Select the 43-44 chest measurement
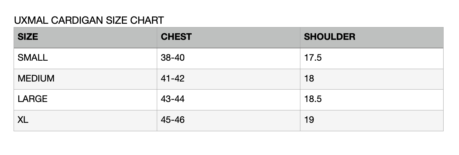This screenshot has height=155, width=459. [173, 99]
